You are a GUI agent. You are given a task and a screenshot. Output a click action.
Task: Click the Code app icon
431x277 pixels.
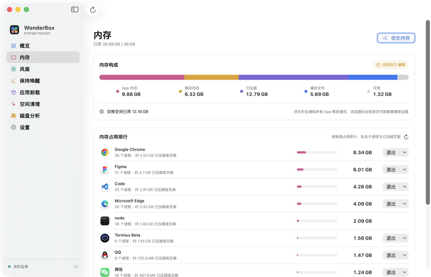pos(105,187)
